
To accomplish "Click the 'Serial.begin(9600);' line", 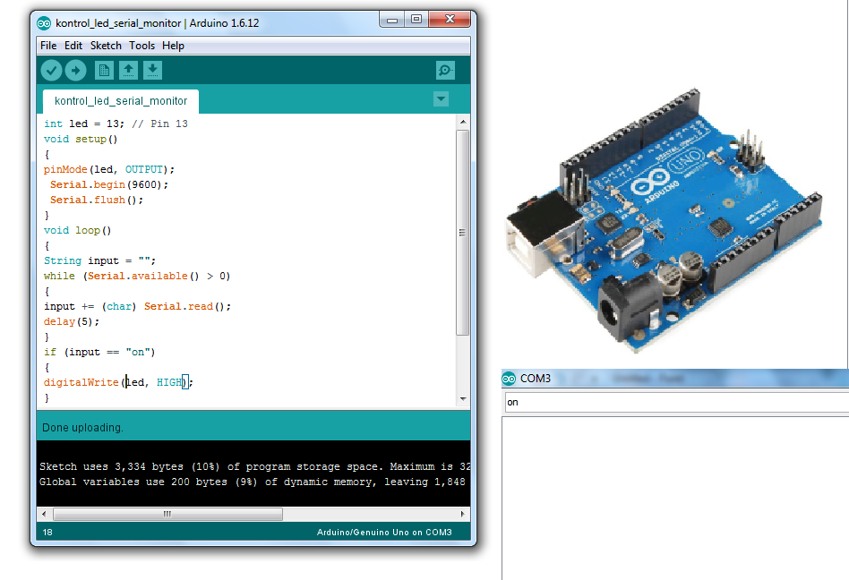I will tap(109, 184).
